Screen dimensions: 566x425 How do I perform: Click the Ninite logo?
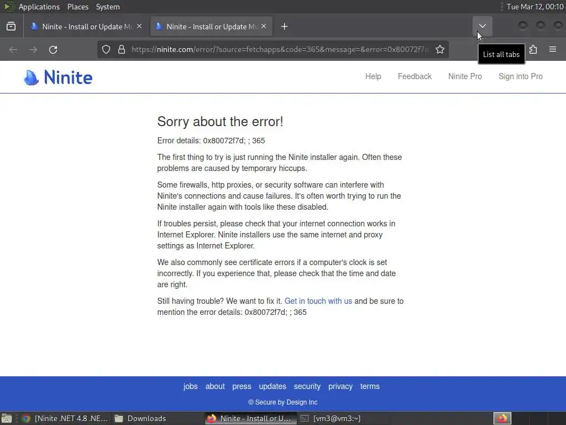point(58,77)
